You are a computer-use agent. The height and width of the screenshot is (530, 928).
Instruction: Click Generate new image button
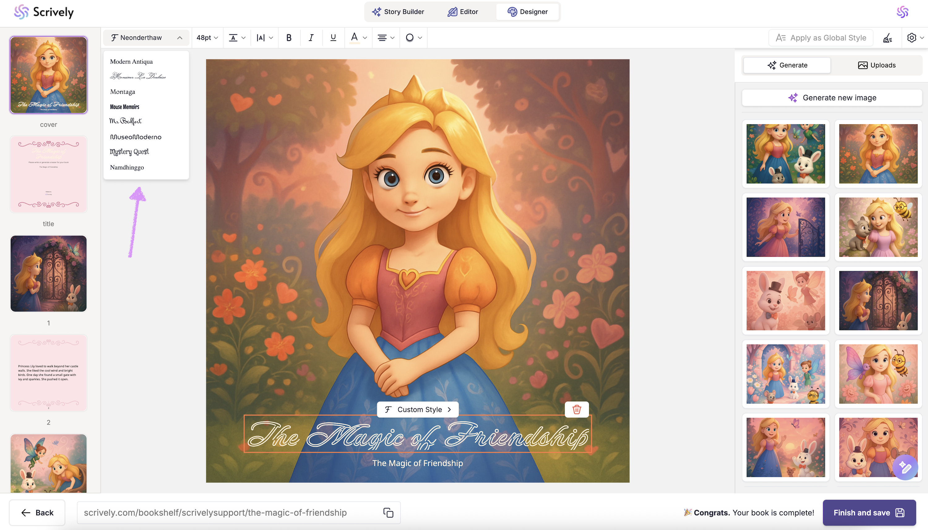832,97
